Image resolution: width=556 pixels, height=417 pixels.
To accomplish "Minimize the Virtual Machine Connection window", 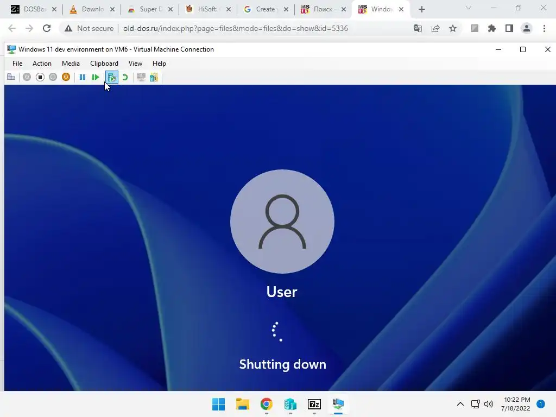I will [498, 49].
